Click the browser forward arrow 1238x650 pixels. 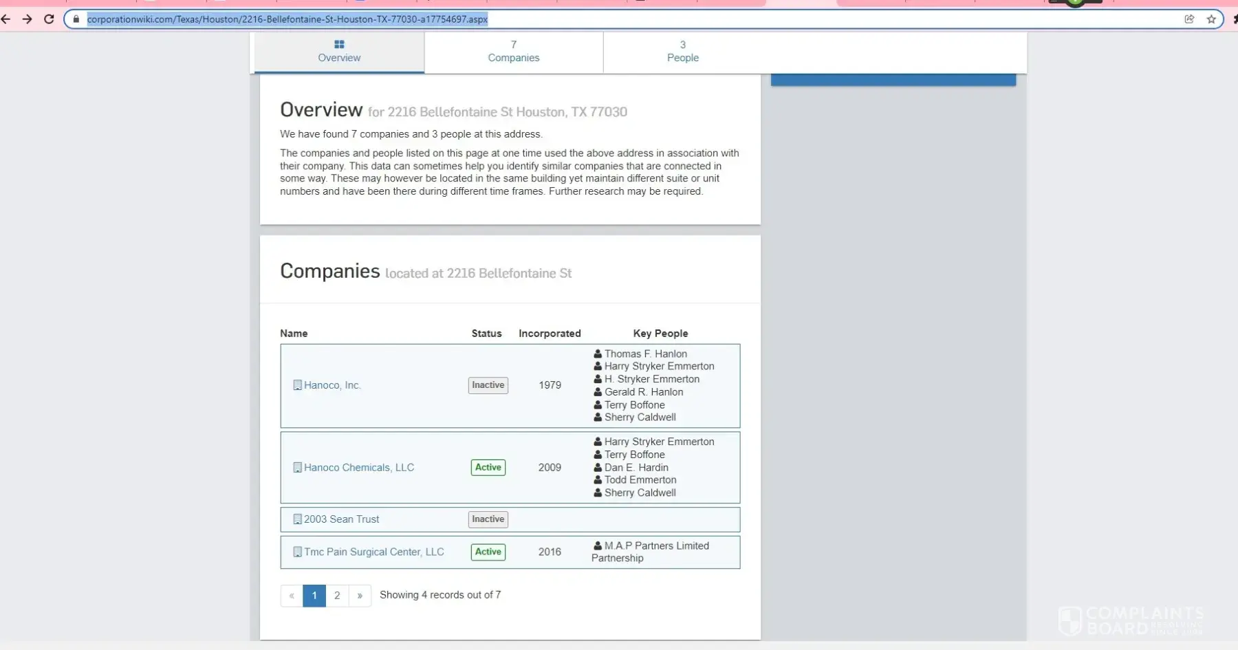click(x=28, y=19)
